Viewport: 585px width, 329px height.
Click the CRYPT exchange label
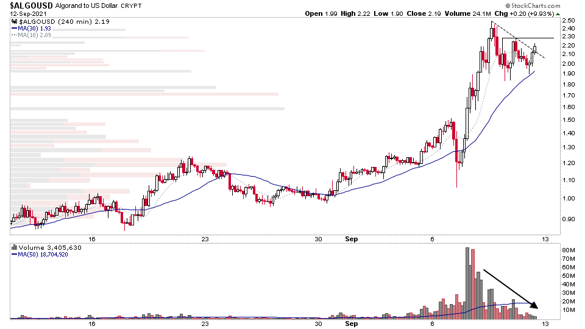(131, 6)
